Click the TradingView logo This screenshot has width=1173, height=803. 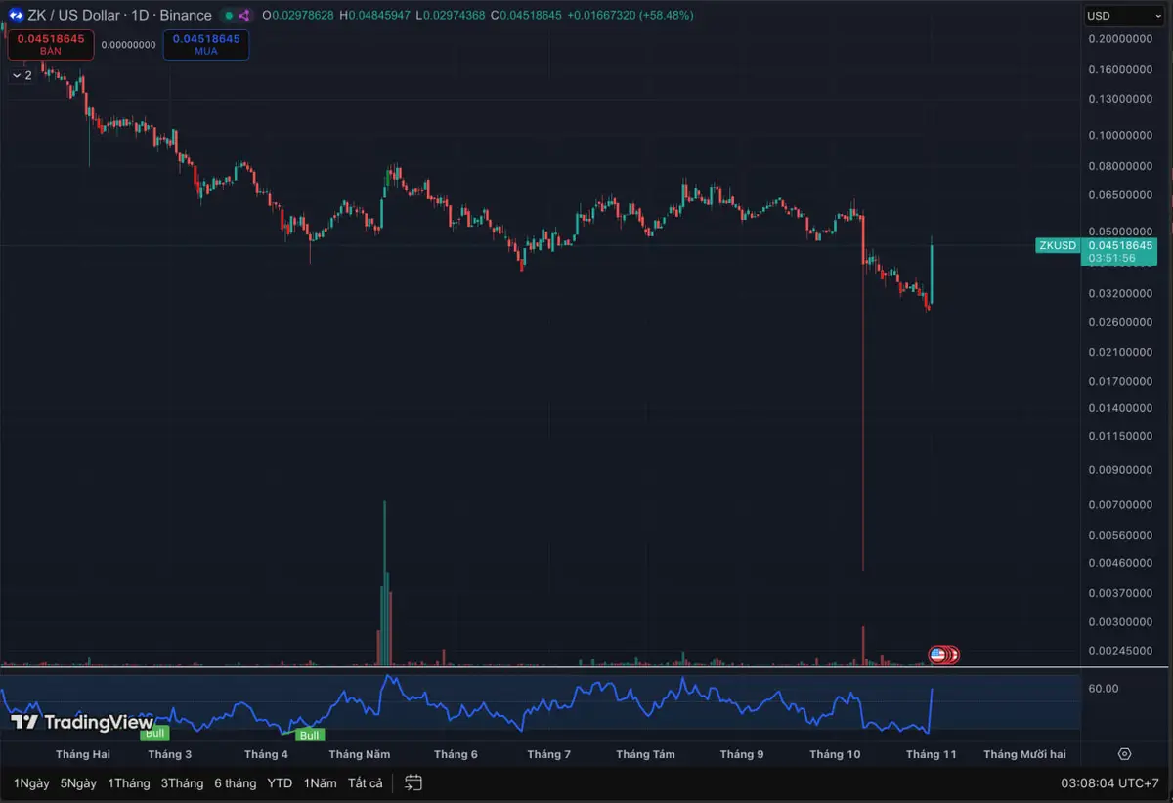coord(82,722)
